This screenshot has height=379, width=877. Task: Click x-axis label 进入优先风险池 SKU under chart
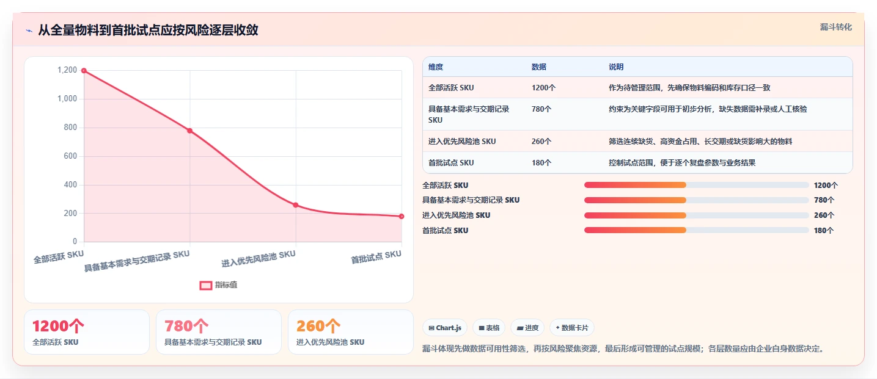[x=259, y=259]
